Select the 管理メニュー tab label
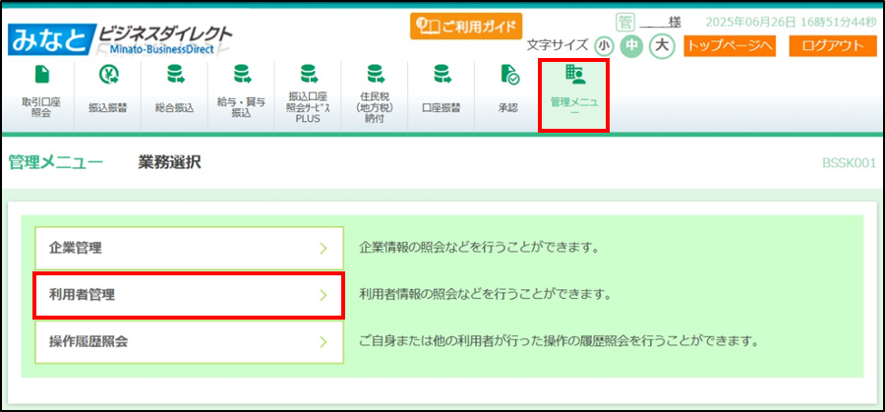885x412 pixels. coord(573,107)
